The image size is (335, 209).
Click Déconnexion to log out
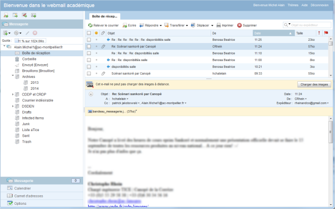[320, 5]
